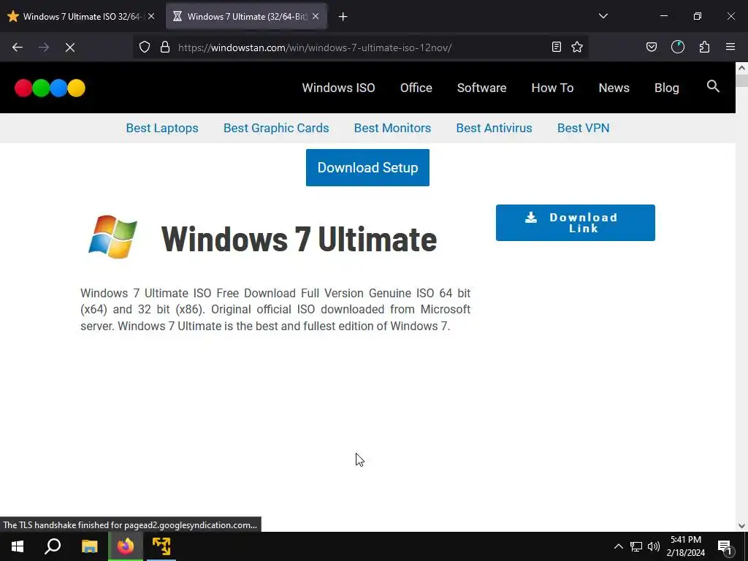
Task: Click the forward navigation arrow
Action: (x=44, y=47)
